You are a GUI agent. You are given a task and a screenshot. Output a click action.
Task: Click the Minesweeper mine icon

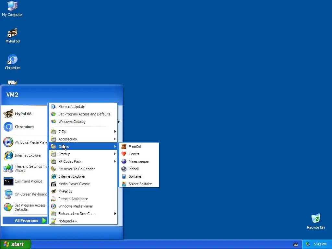(124, 161)
